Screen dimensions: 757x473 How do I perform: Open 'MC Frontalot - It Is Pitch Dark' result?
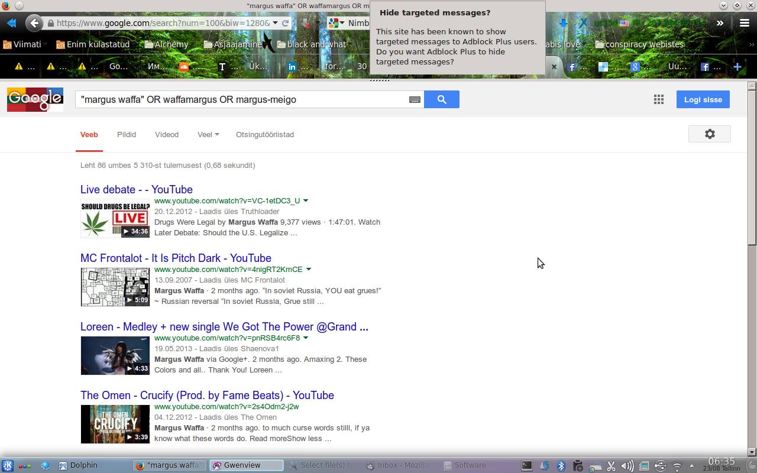(x=176, y=258)
